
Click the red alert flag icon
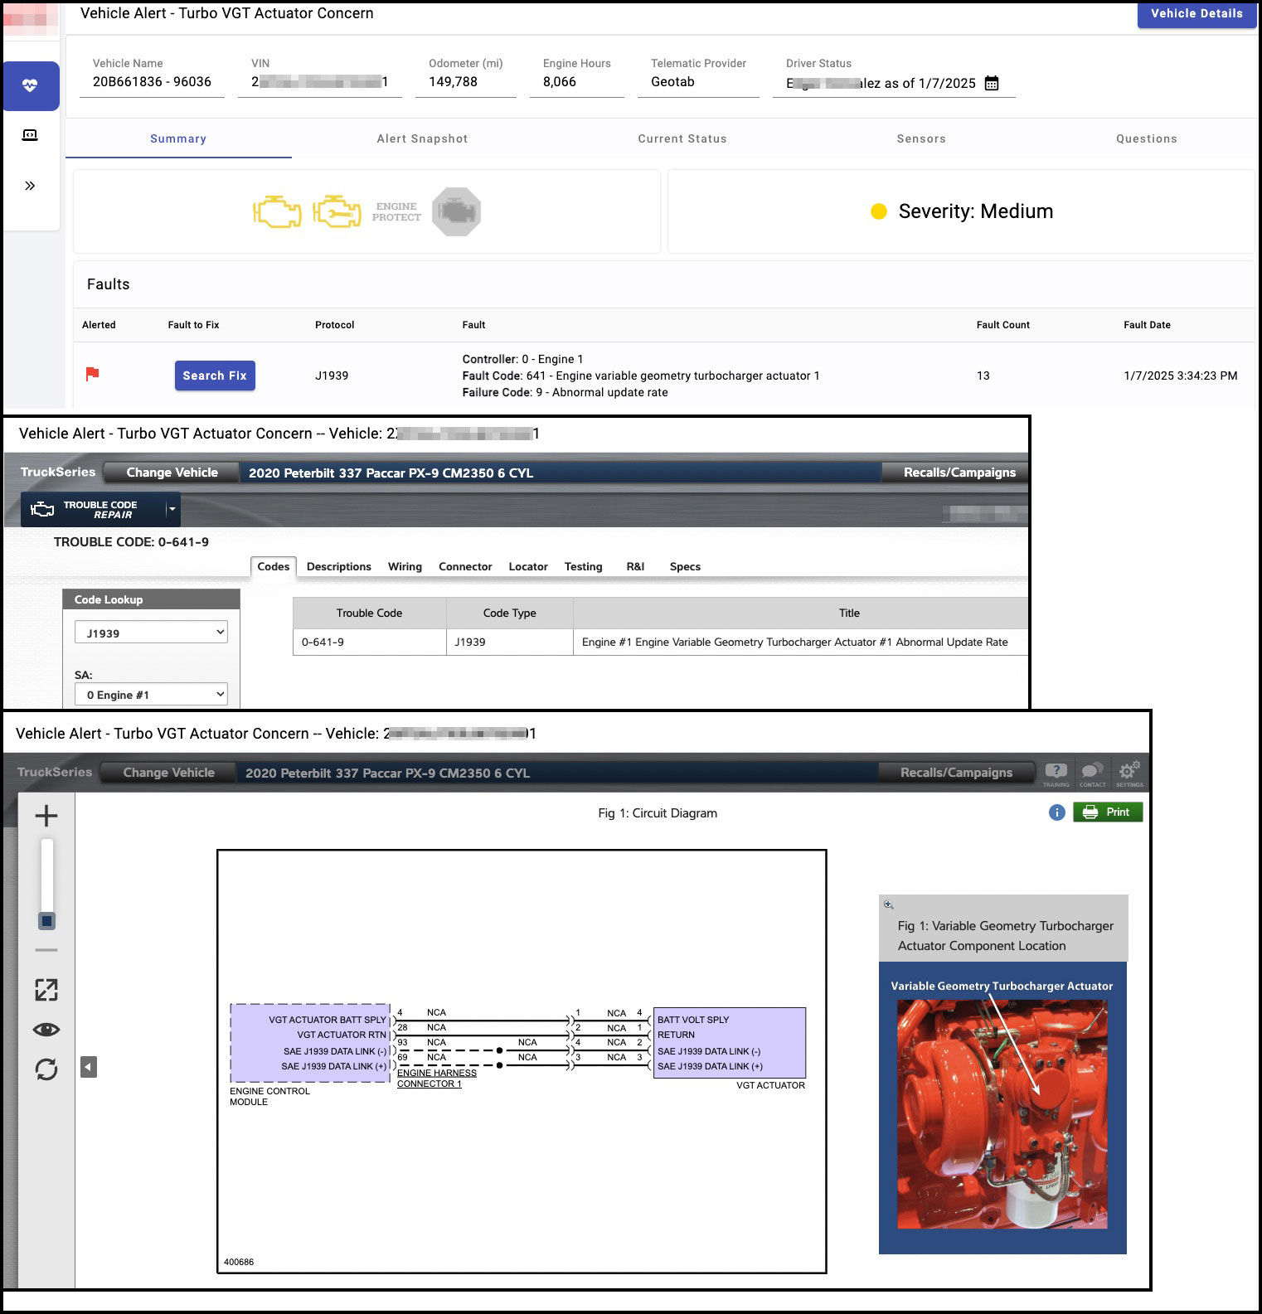click(x=93, y=375)
